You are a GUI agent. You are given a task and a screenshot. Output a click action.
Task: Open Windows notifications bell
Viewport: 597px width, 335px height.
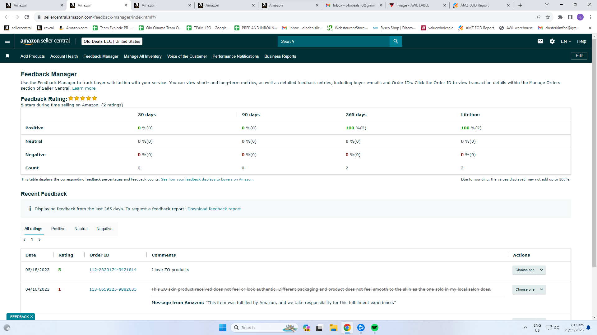coord(588,328)
